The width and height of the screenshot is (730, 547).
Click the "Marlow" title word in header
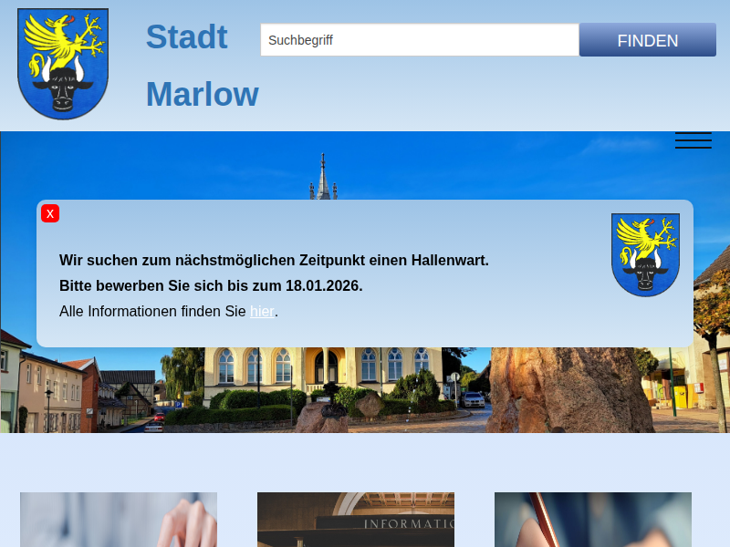pyautogui.click(x=202, y=95)
